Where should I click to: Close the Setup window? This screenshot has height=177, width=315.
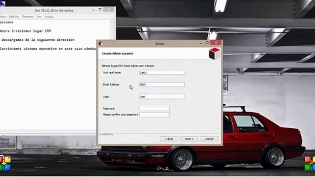216,43
